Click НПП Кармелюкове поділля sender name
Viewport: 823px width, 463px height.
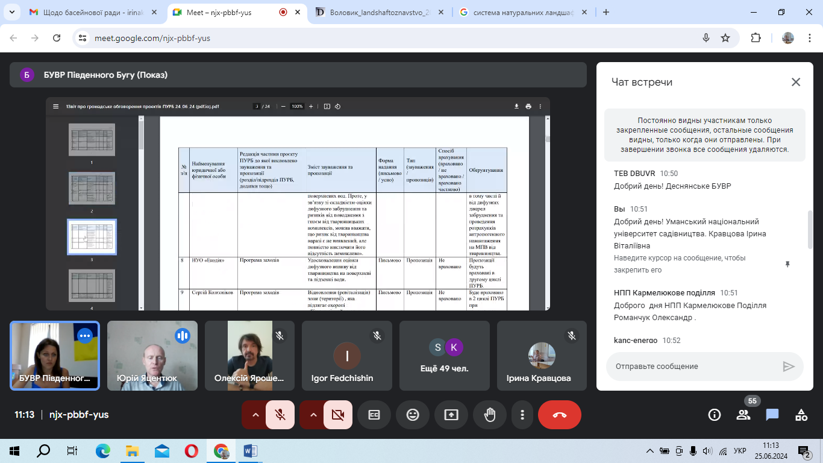click(665, 292)
